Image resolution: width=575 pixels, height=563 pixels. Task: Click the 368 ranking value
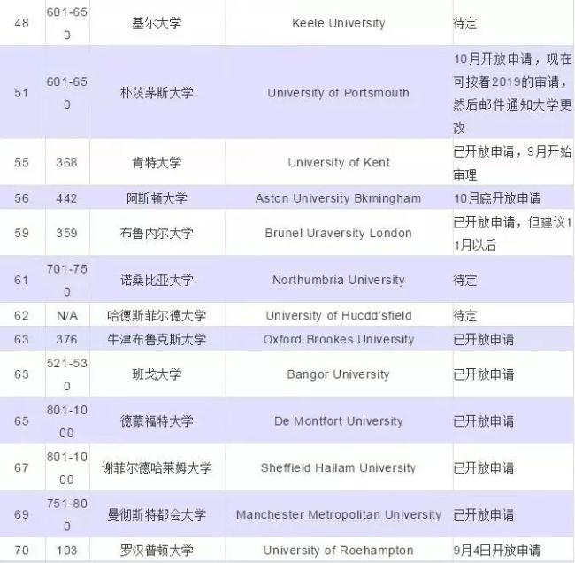(66, 162)
